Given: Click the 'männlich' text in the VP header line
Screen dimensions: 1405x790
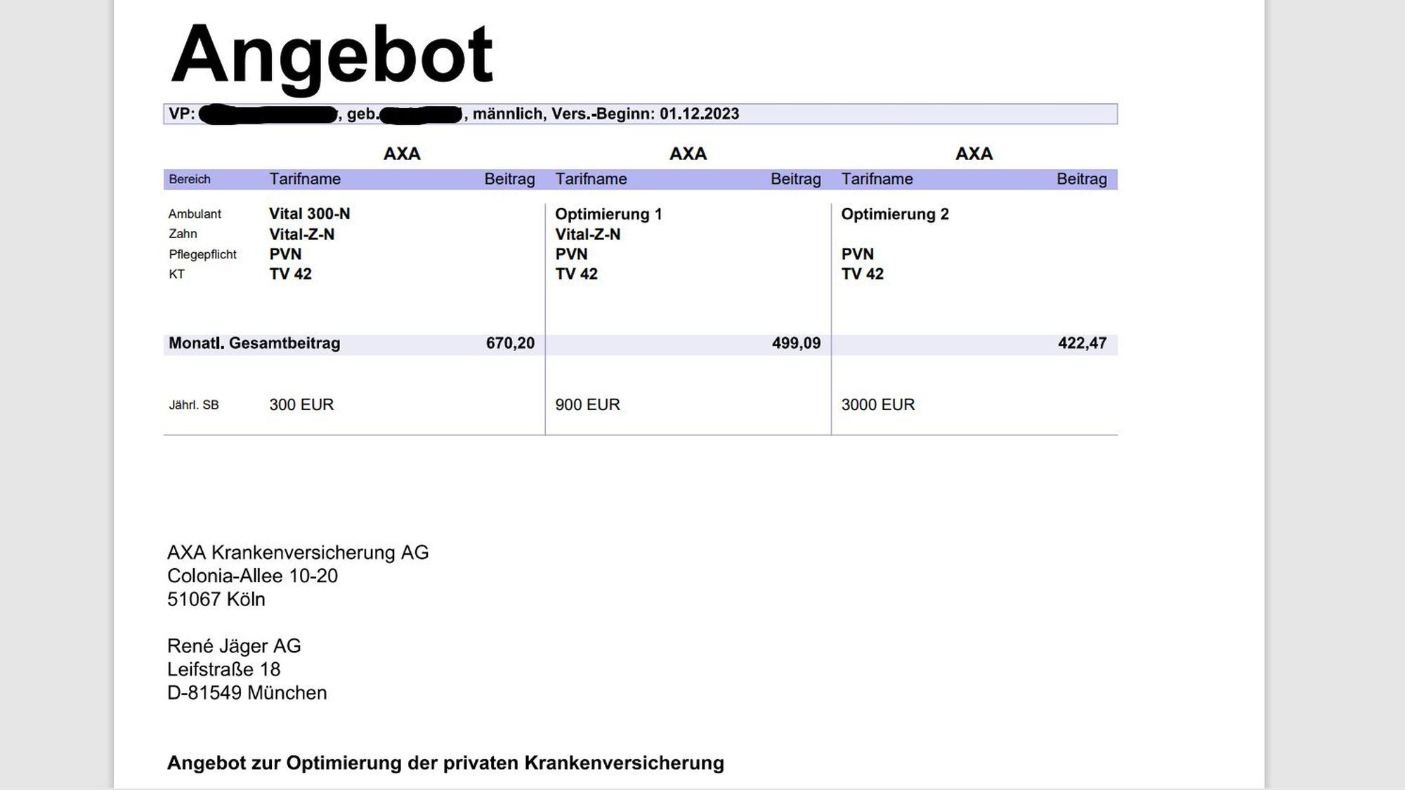Looking at the screenshot, I should [508, 114].
